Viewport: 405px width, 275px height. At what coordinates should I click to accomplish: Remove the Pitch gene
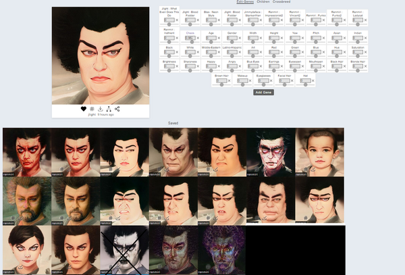coord(323,38)
